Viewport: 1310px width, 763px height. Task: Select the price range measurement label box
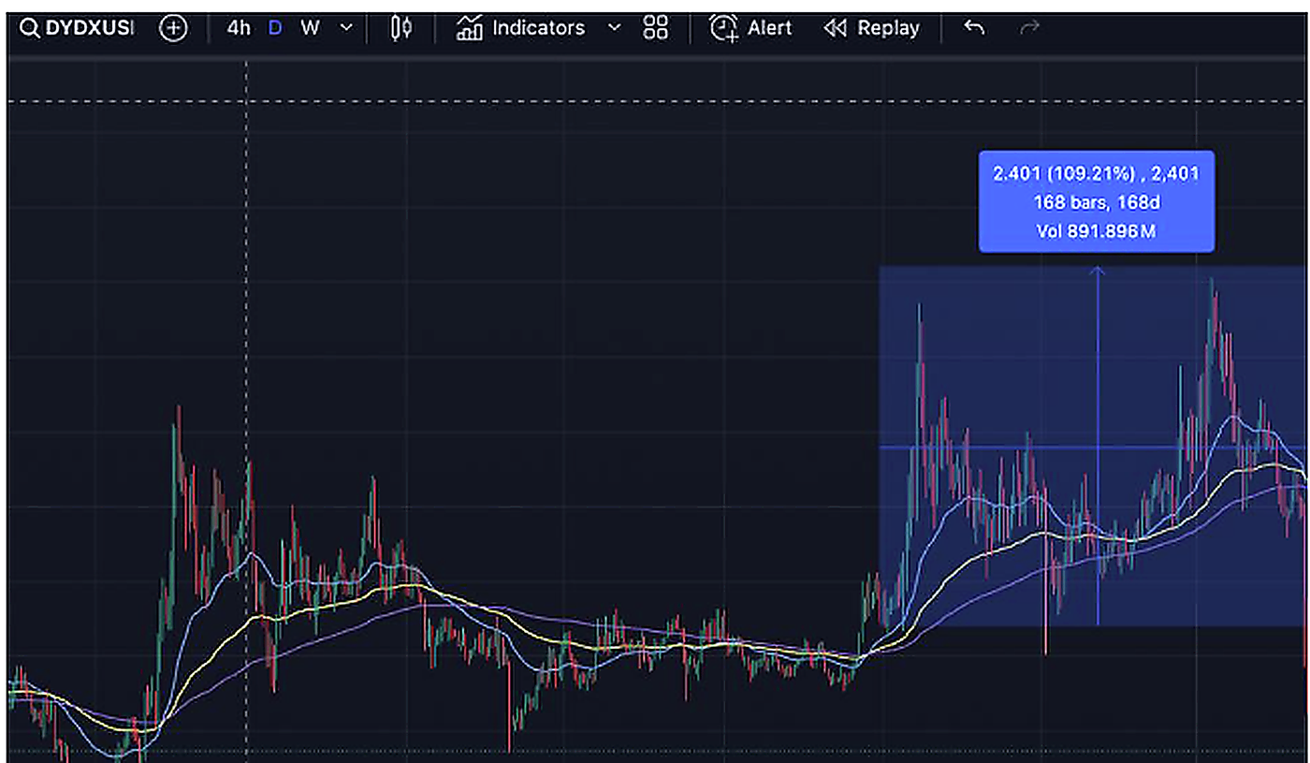click(1097, 201)
